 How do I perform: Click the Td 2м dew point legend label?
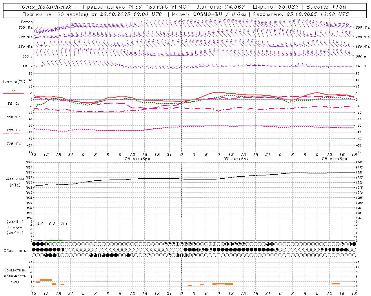click(14, 103)
